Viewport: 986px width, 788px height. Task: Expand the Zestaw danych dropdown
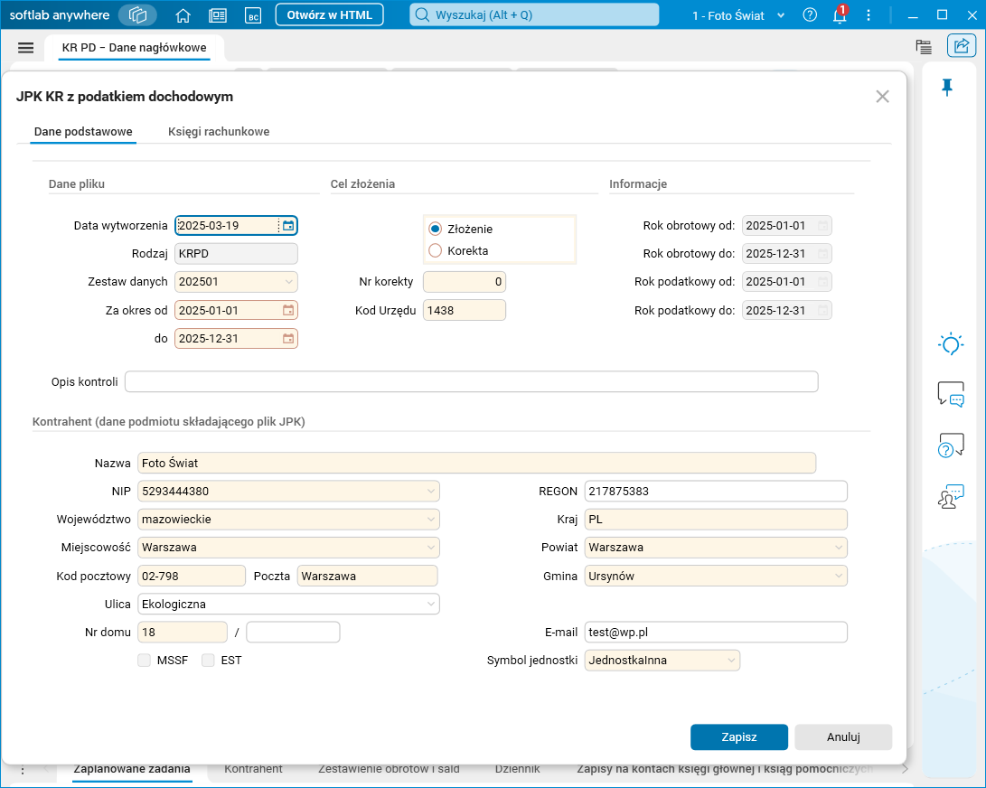(x=288, y=282)
